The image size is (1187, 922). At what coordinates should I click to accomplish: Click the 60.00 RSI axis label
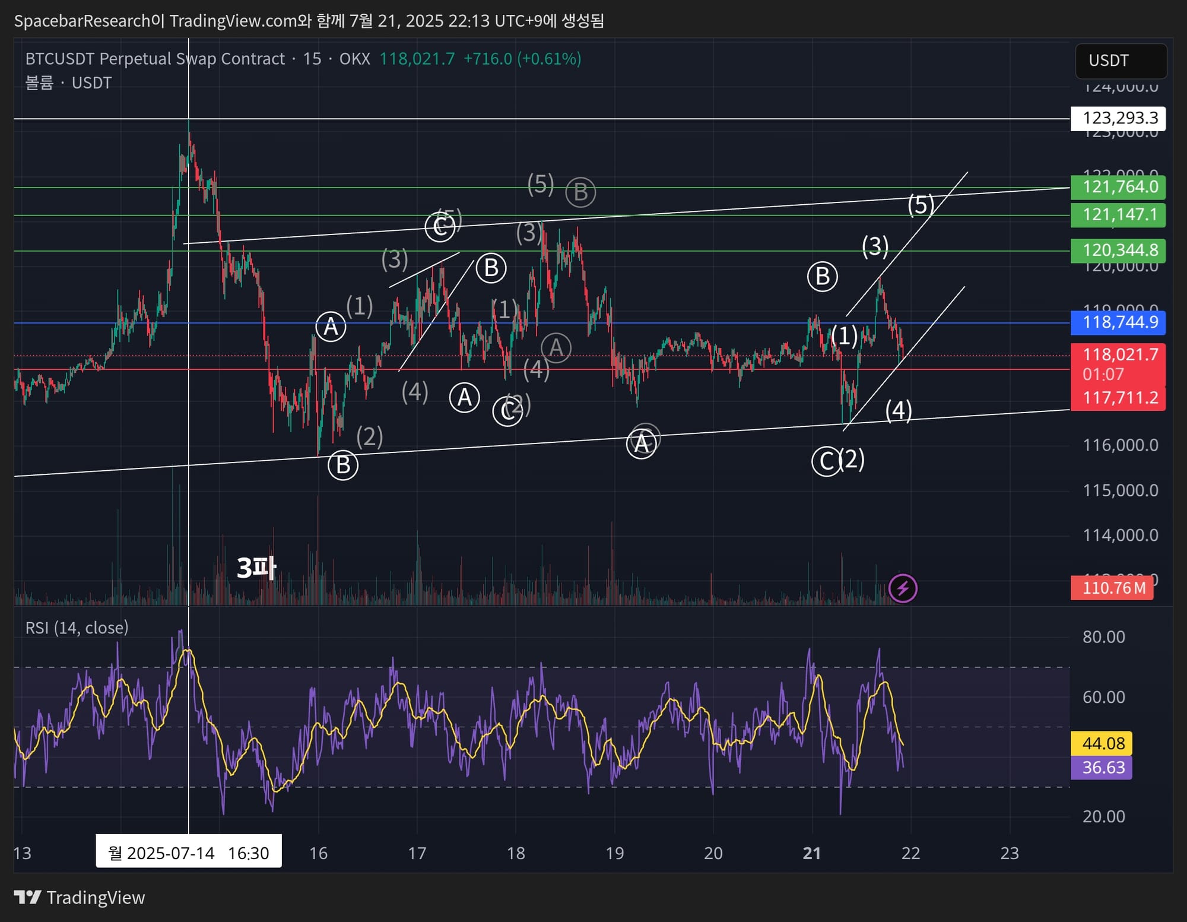(1104, 697)
